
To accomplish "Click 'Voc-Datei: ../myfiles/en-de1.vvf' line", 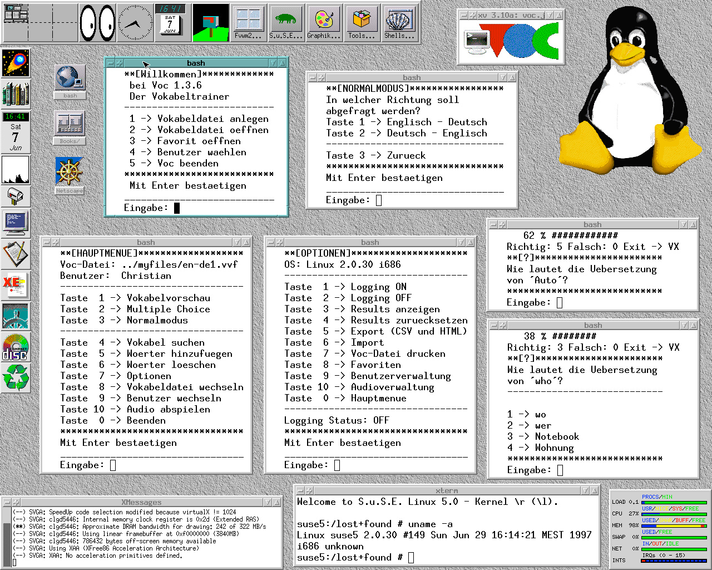I will pyautogui.click(x=149, y=264).
